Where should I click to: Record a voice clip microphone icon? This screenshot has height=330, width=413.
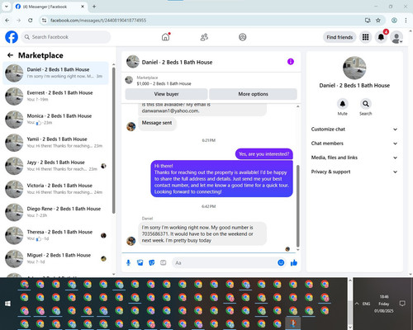click(x=128, y=262)
